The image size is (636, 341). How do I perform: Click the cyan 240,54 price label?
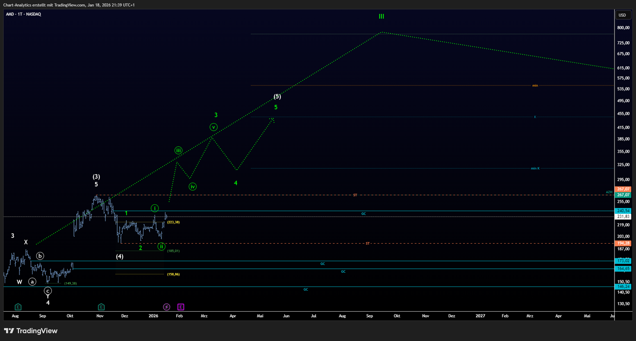(623, 211)
